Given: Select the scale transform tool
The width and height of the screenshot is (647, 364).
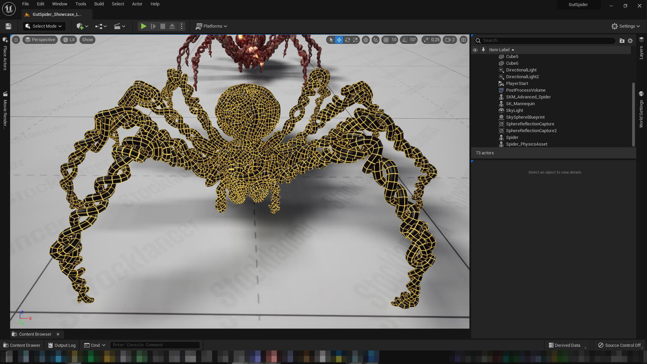Looking at the screenshot, I should (x=356, y=40).
